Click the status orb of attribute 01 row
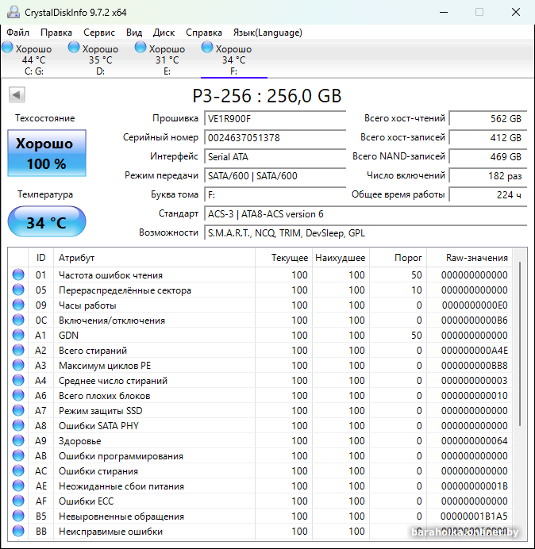This screenshot has width=535, height=549. coord(18,275)
